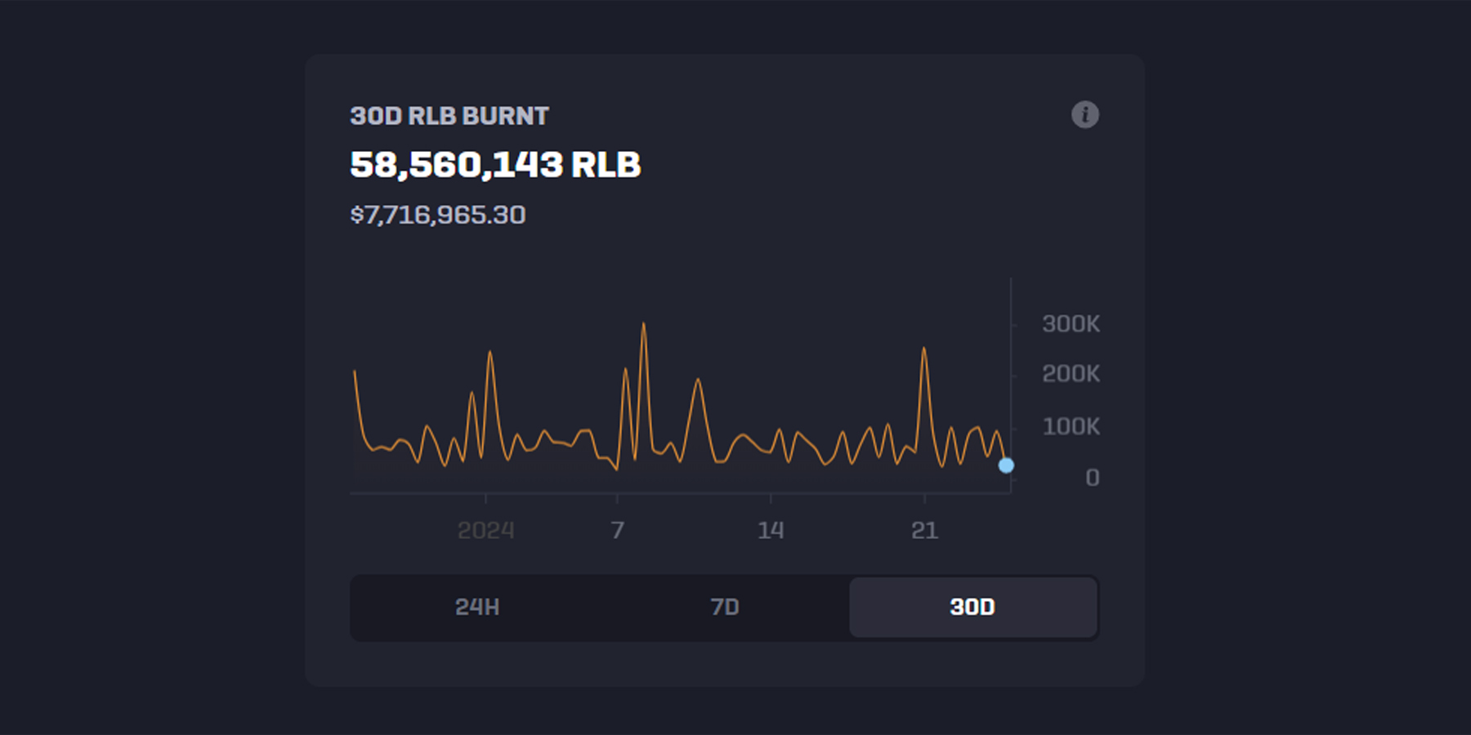Click the $7,716,965.30 dollar value
Image resolution: width=1471 pixels, height=735 pixels.
tap(438, 215)
